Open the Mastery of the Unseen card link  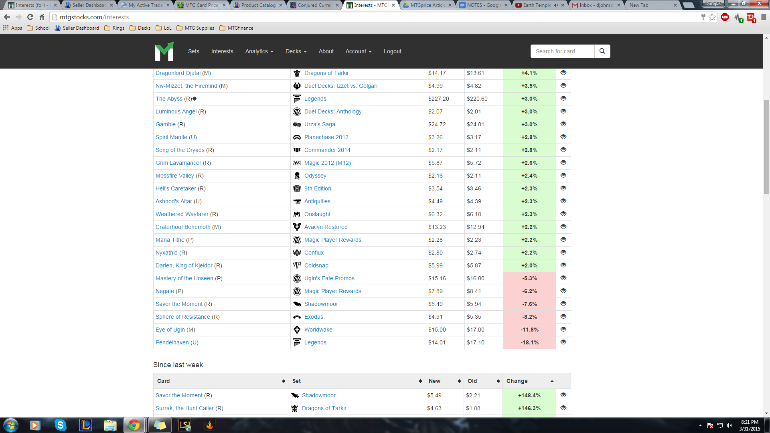184,278
